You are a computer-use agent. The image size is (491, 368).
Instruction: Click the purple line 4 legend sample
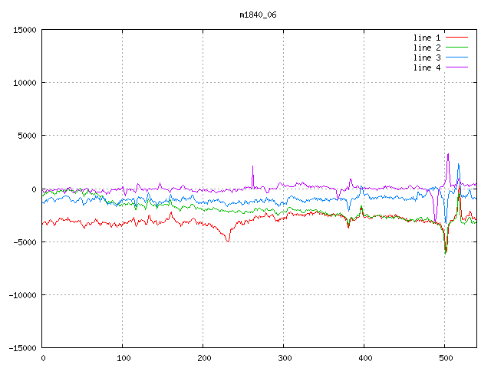coord(456,67)
